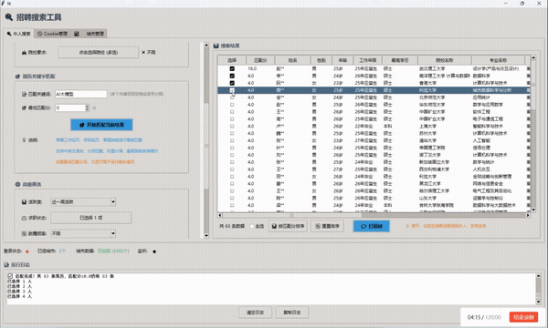Click the clock icon on the Cookie管理 tab

click(x=40, y=34)
